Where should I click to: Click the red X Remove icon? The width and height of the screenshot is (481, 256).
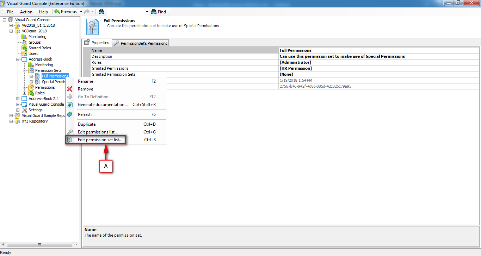coord(70,89)
